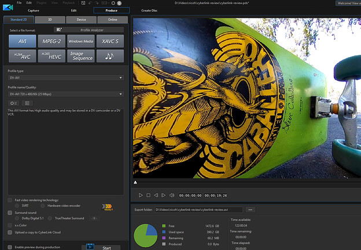Open the View menu
The height and width of the screenshot is (250, 361).
[54, 3]
